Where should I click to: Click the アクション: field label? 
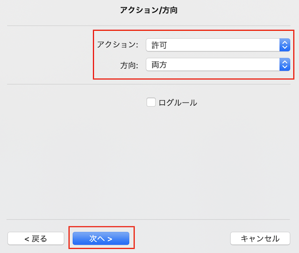click(x=118, y=45)
